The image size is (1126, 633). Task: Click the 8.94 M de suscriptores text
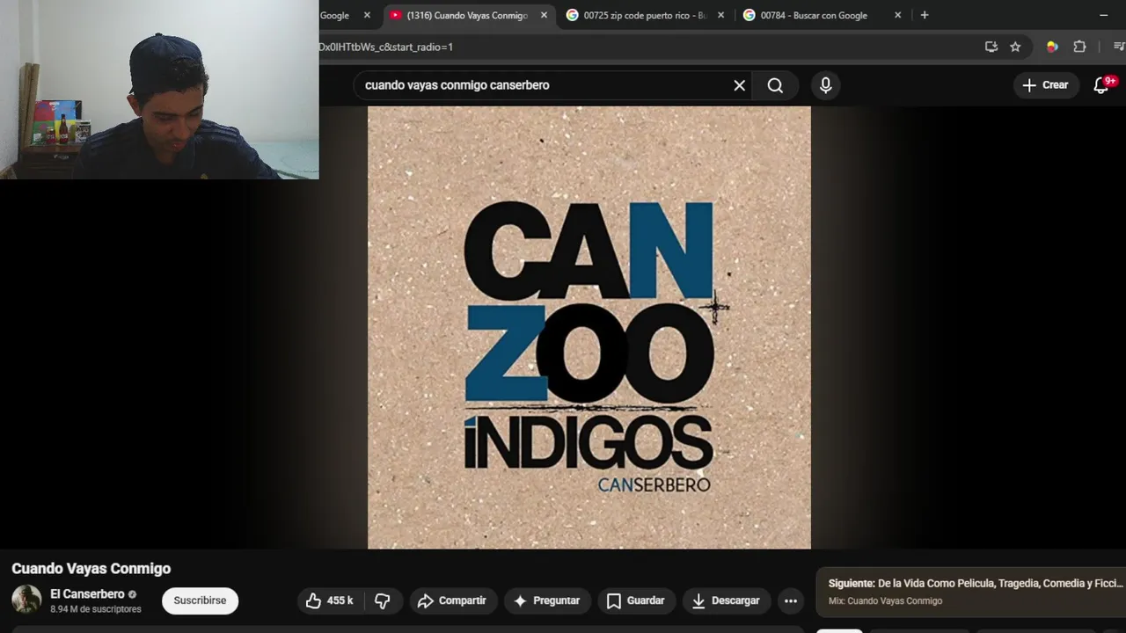tap(96, 609)
